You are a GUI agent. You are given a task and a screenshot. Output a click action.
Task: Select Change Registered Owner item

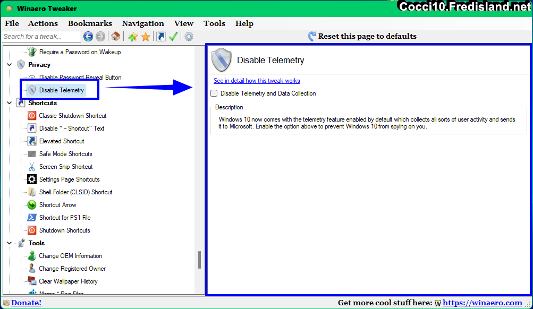point(72,268)
